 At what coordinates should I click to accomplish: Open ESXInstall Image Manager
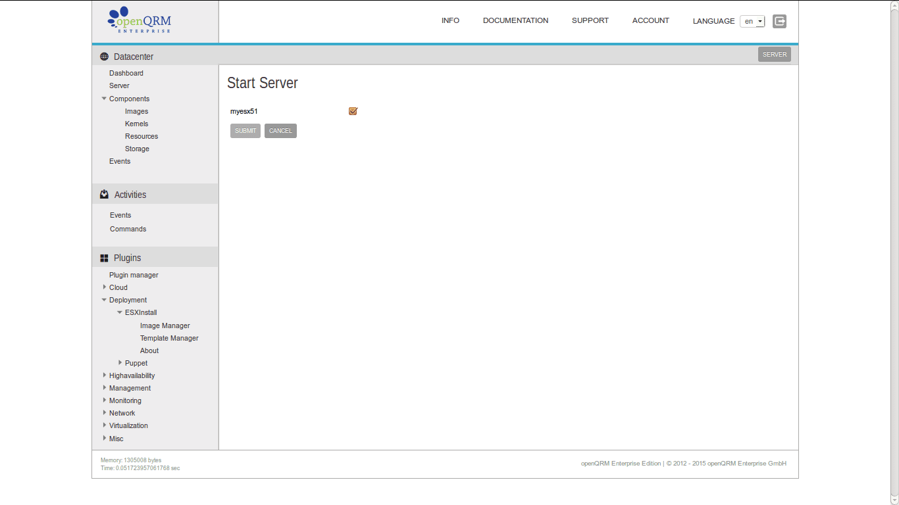click(x=165, y=325)
